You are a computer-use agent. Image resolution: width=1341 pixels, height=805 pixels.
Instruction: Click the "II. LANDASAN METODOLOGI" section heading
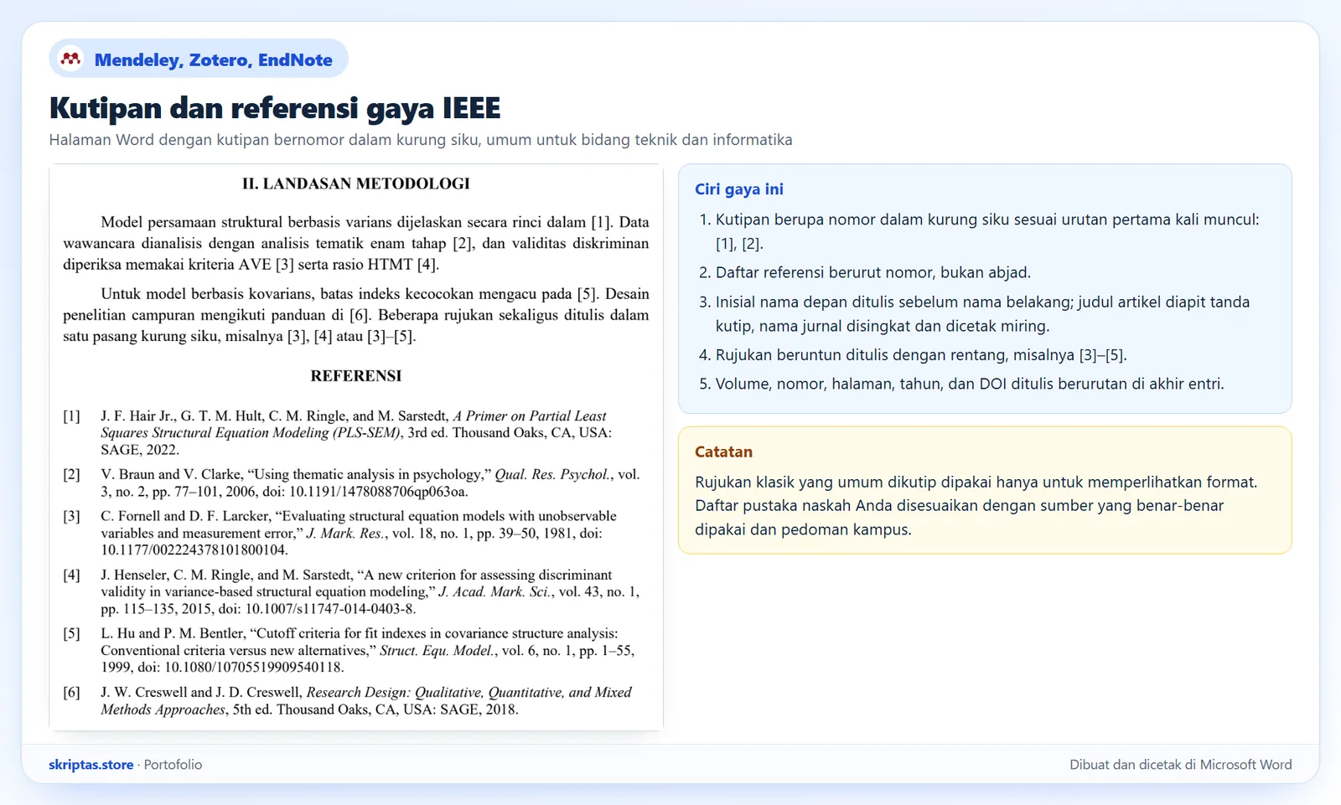(356, 183)
